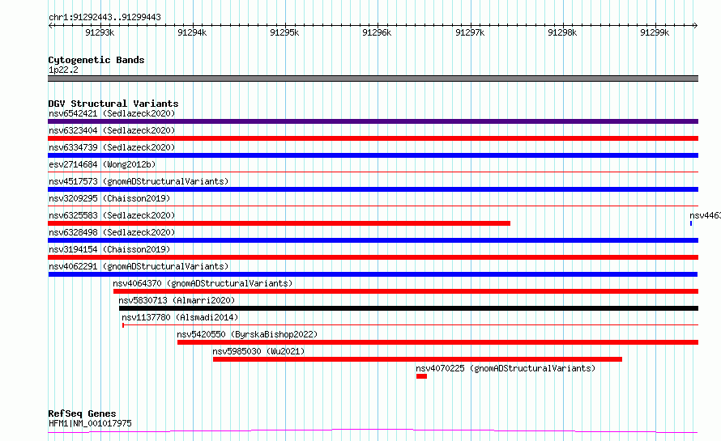This screenshot has width=721, height=441.
Task: Click the gray 1p22.2 cytogenetic band bar
Action: 373,78
